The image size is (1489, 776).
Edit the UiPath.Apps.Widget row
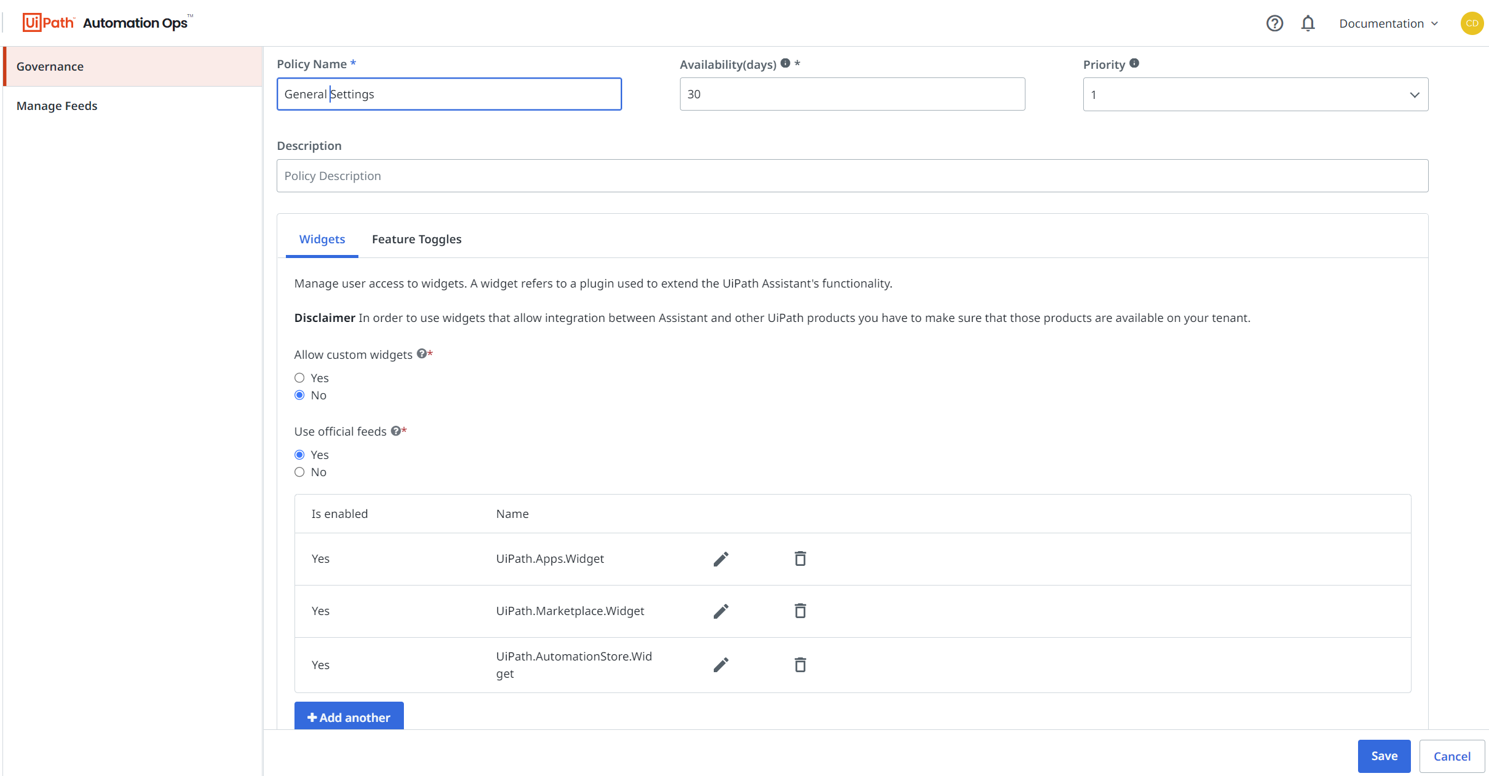point(721,559)
